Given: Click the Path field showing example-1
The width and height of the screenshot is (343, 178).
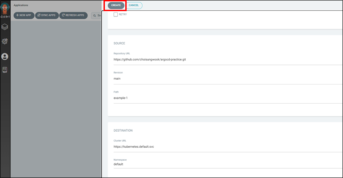Looking at the screenshot, I should coord(228,98).
